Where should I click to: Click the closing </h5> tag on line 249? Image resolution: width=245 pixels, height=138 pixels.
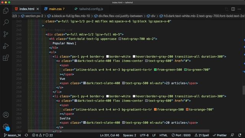tap(54, 48)
